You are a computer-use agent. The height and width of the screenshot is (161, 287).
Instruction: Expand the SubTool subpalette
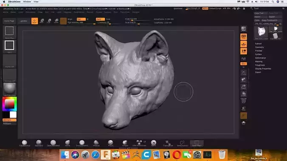point(258,44)
